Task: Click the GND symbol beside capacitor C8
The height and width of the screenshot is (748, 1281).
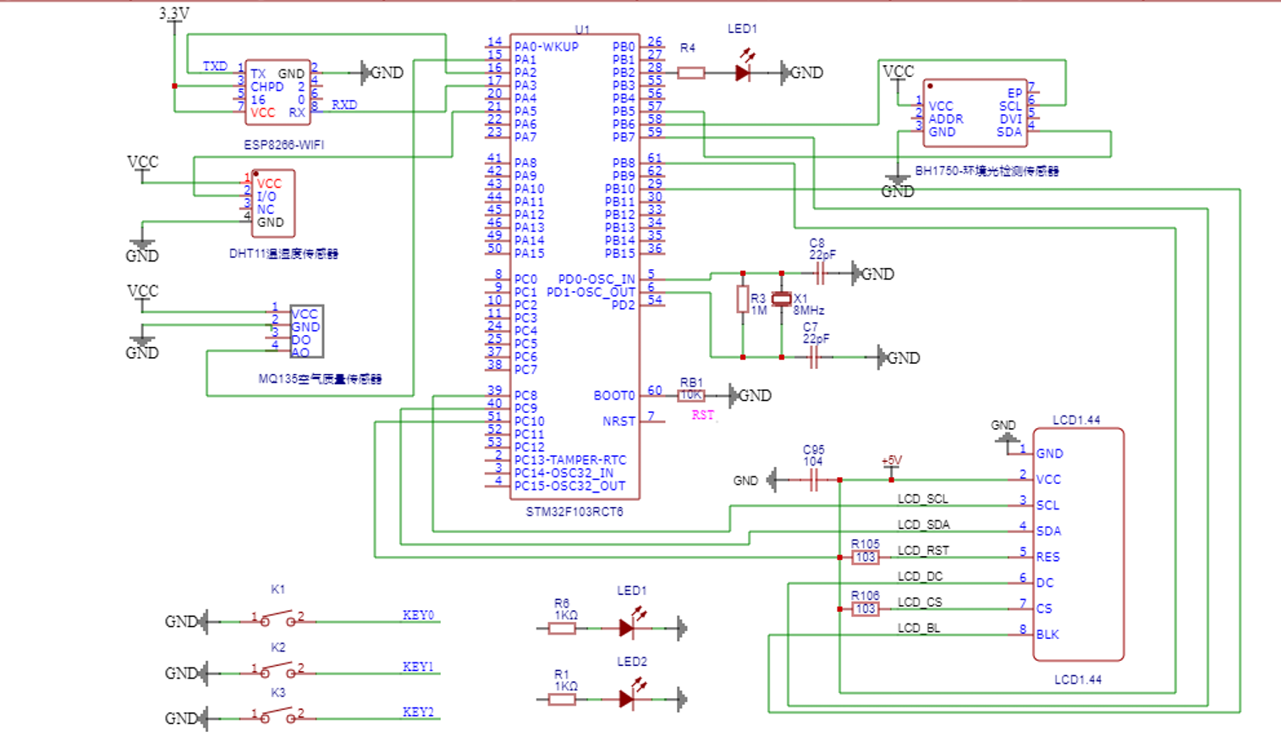Action: click(x=873, y=273)
